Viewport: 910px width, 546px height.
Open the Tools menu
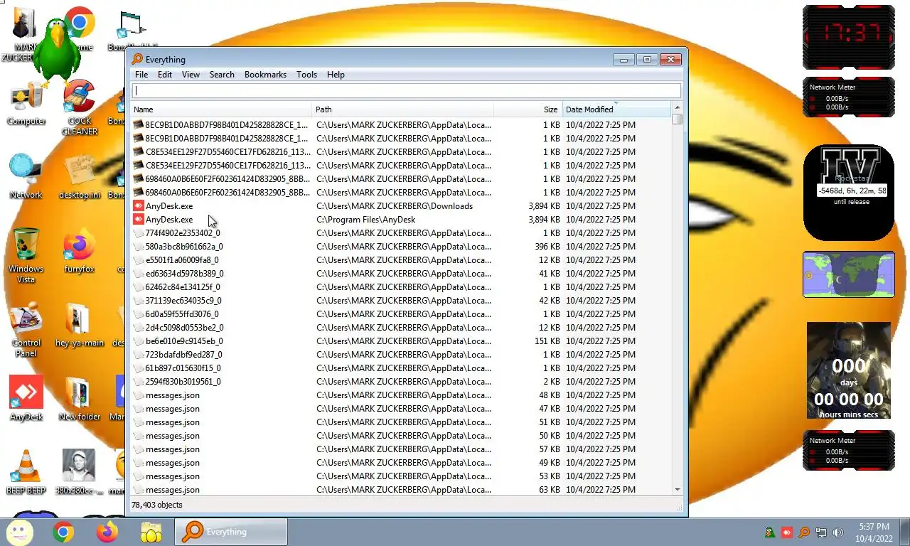[306, 74]
